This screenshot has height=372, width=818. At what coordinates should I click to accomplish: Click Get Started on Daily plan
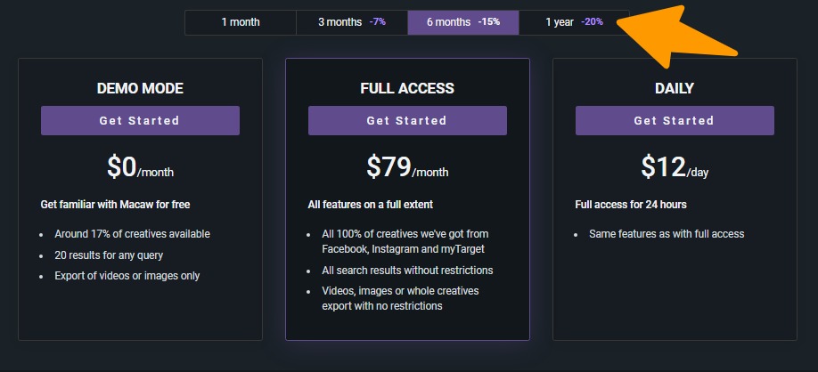[x=675, y=120]
